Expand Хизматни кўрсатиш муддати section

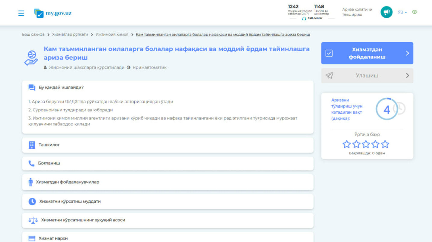point(168,201)
